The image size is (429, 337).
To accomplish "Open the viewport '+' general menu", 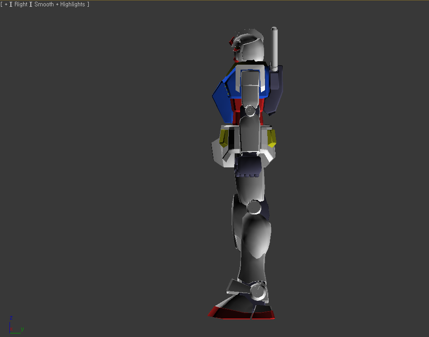I will point(6,5).
